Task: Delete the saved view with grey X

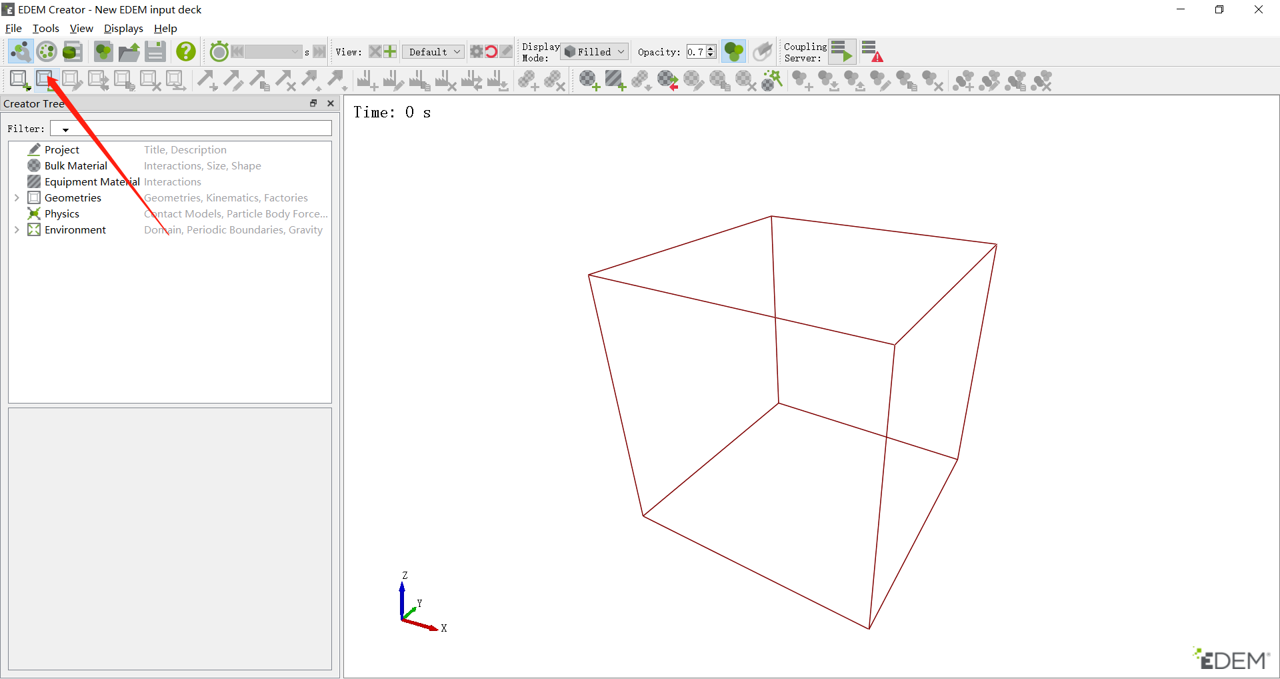Action: pos(375,51)
